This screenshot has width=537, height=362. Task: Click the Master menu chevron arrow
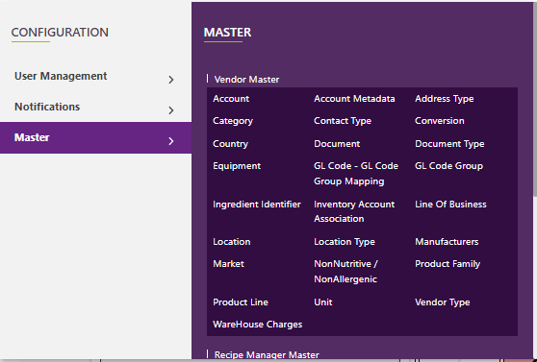pyautogui.click(x=171, y=141)
